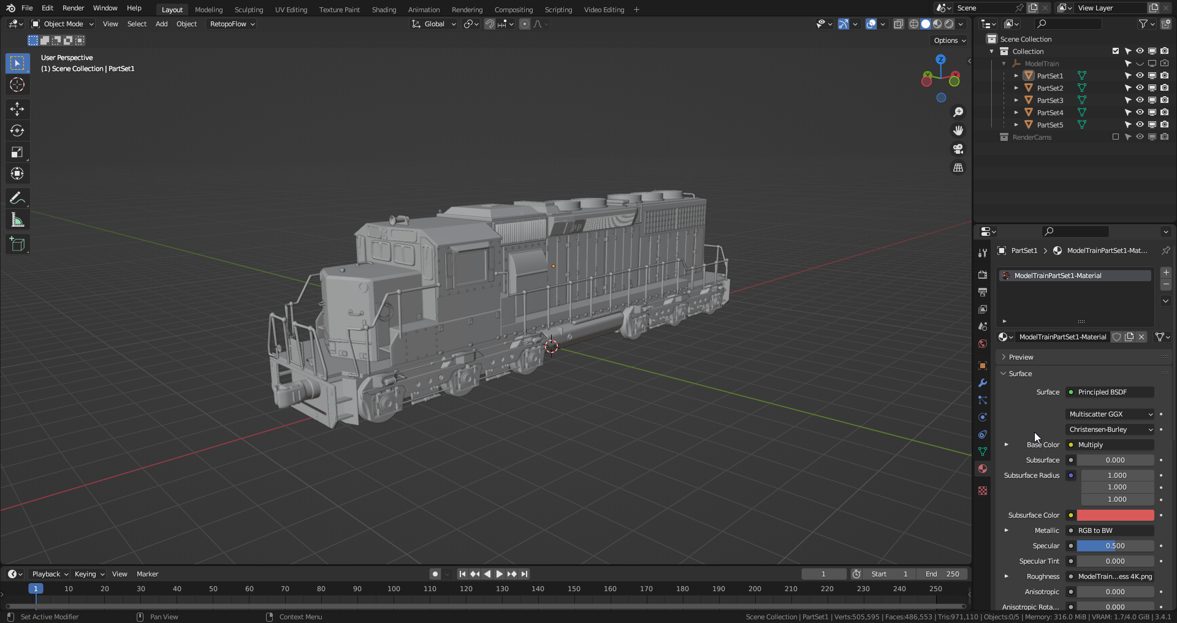Activate the Rotate tool
The width and height of the screenshot is (1177, 623).
17,130
